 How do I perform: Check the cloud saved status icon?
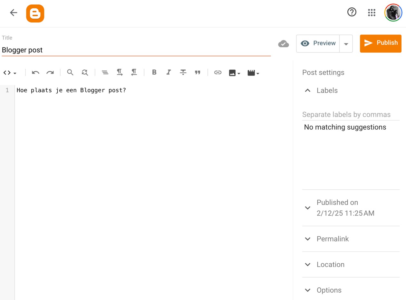point(284,44)
